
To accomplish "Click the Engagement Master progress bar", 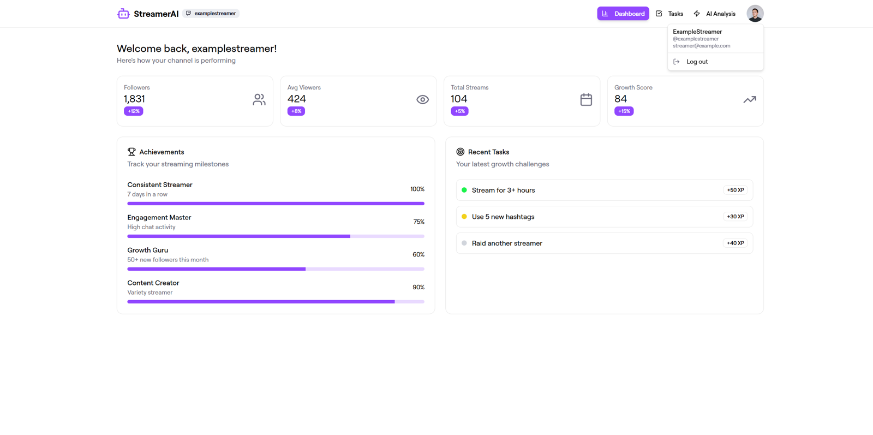I will pyautogui.click(x=276, y=236).
